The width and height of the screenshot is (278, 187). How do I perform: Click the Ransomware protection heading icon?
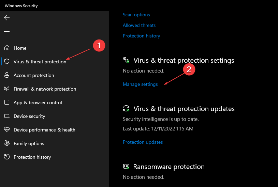point(126,167)
